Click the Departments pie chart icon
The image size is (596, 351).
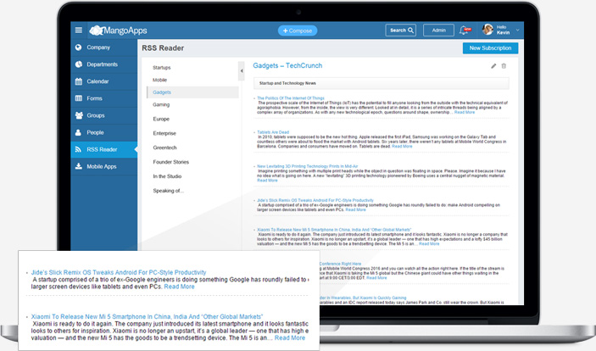[x=79, y=64]
